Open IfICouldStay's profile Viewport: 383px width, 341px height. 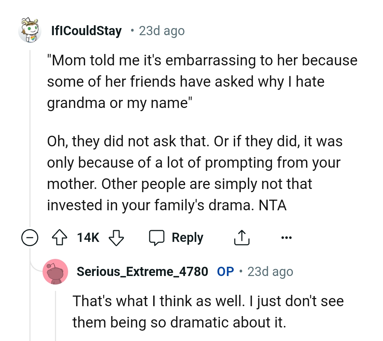[86, 31]
